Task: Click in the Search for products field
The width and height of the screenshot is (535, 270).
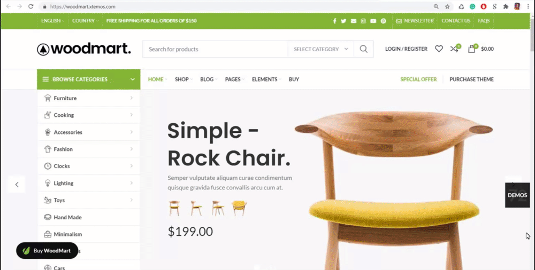Action: pos(215,49)
